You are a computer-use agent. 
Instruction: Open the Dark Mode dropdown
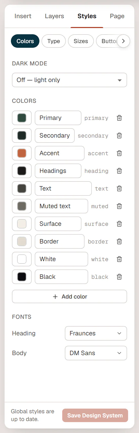tap(69, 80)
